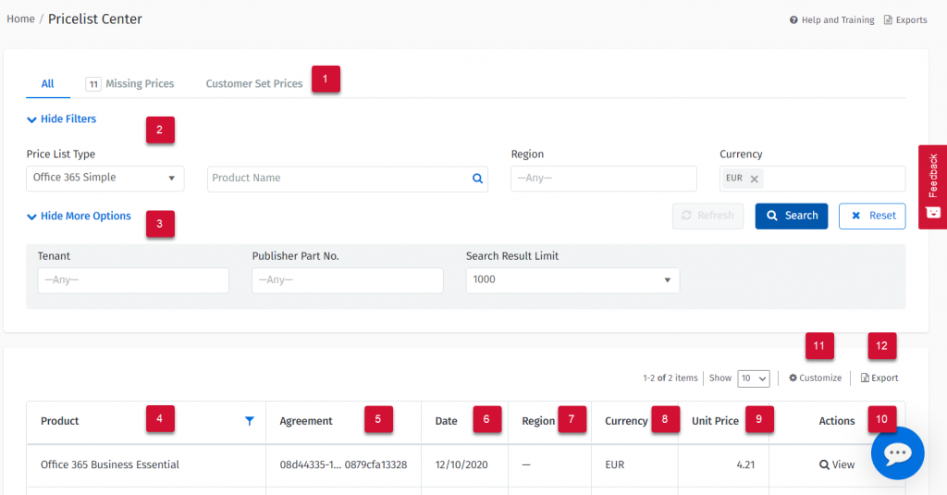Switch to the Missing Prices tab
The height and width of the screenshot is (495, 947).
[x=130, y=84]
